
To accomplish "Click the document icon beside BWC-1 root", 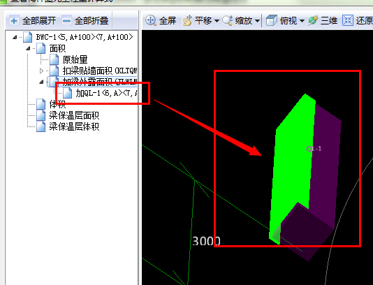I will [28, 37].
